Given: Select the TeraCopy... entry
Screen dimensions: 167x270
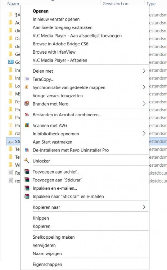Looking at the screenshot, I should pyautogui.click(x=43, y=79).
